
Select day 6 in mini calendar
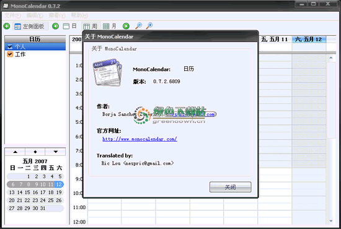[13, 184]
